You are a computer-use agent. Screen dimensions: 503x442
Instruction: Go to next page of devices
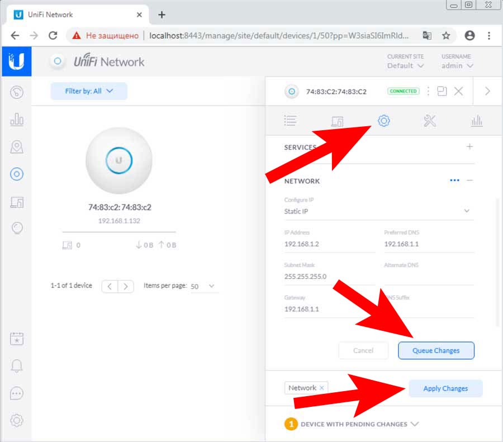[x=126, y=286]
